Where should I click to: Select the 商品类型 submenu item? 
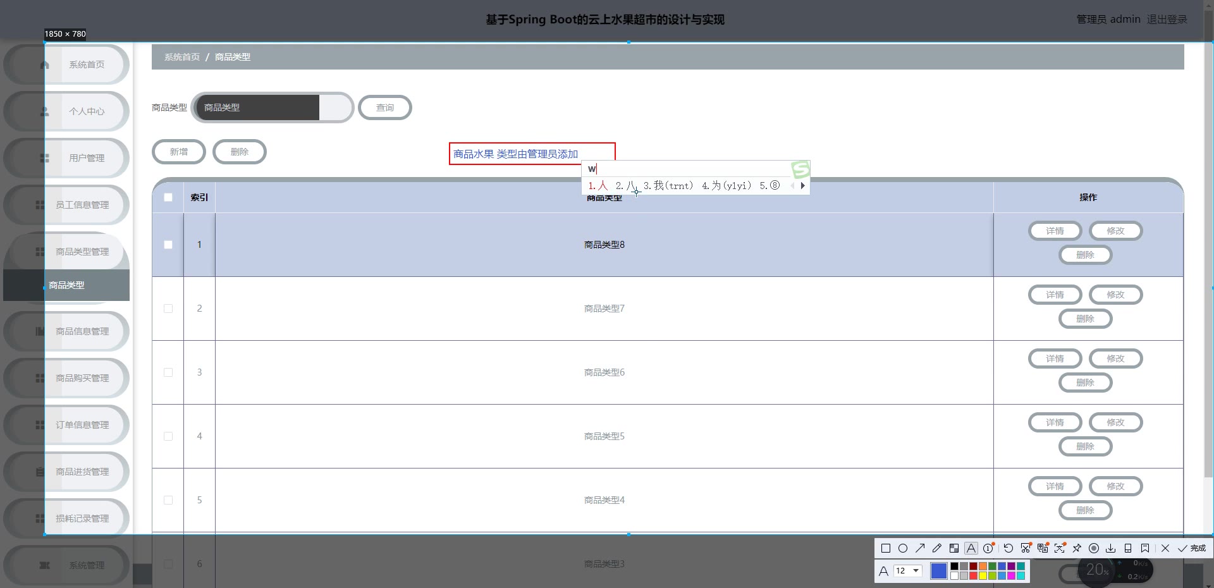(x=66, y=285)
